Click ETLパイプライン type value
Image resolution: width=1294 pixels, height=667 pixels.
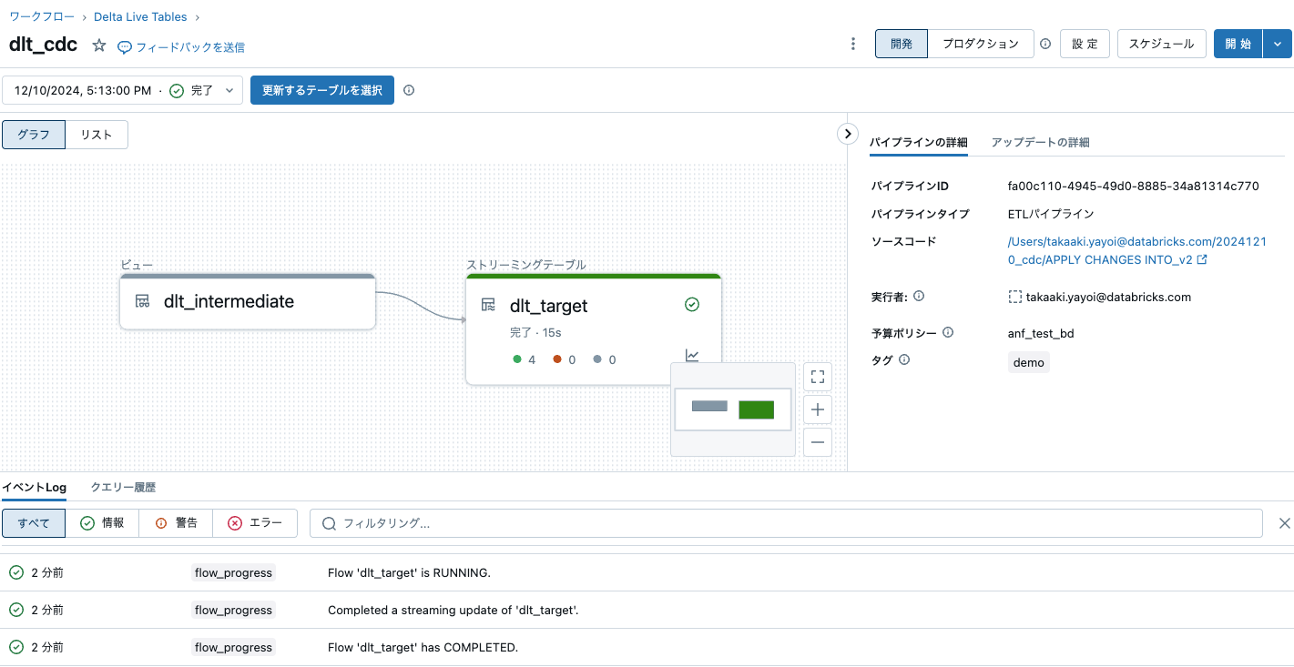click(x=1051, y=215)
